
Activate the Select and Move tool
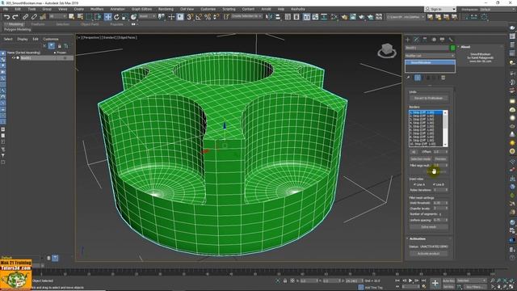point(107,16)
